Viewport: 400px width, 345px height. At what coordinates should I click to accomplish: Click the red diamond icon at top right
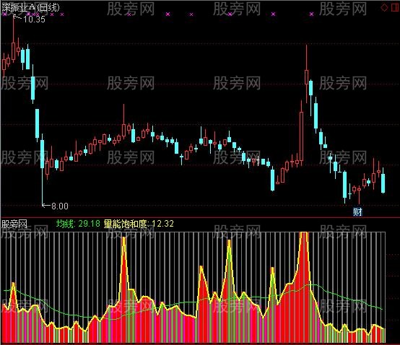(x=384, y=7)
